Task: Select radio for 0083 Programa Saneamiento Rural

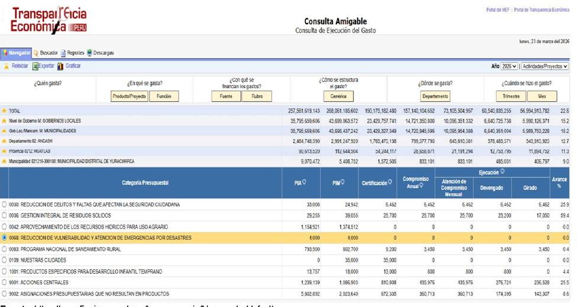Action: point(5,249)
